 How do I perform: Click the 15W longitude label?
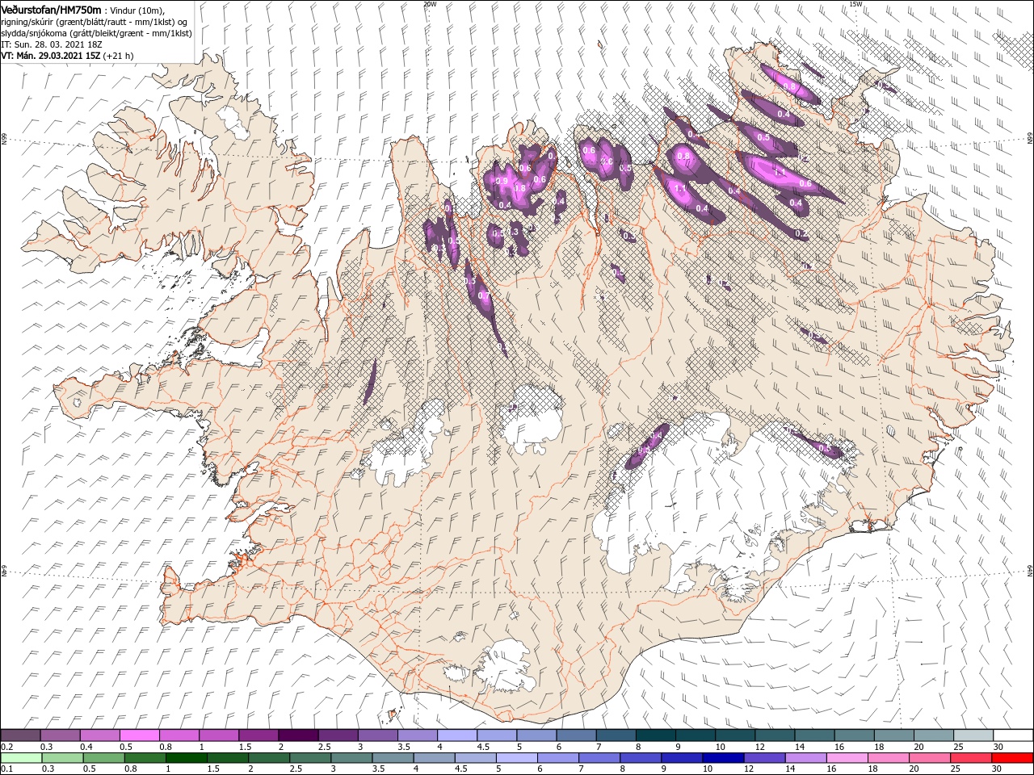click(855, 4)
